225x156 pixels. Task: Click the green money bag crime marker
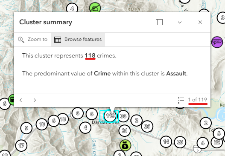tap(125, 145)
